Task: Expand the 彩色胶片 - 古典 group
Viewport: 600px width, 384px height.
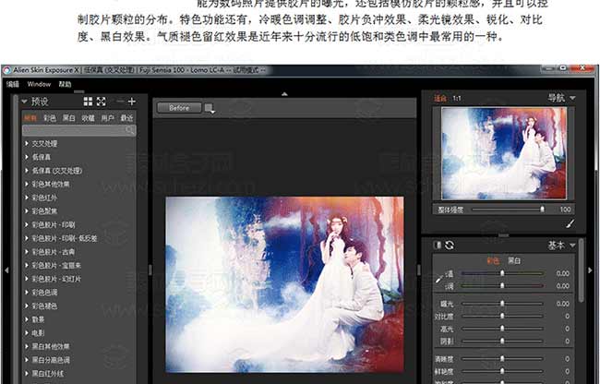Action: pyautogui.click(x=27, y=252)
